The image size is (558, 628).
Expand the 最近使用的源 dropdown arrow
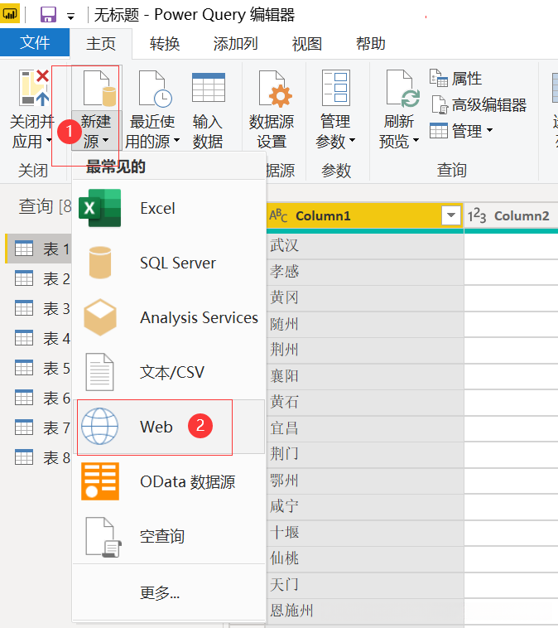(176, 140)
